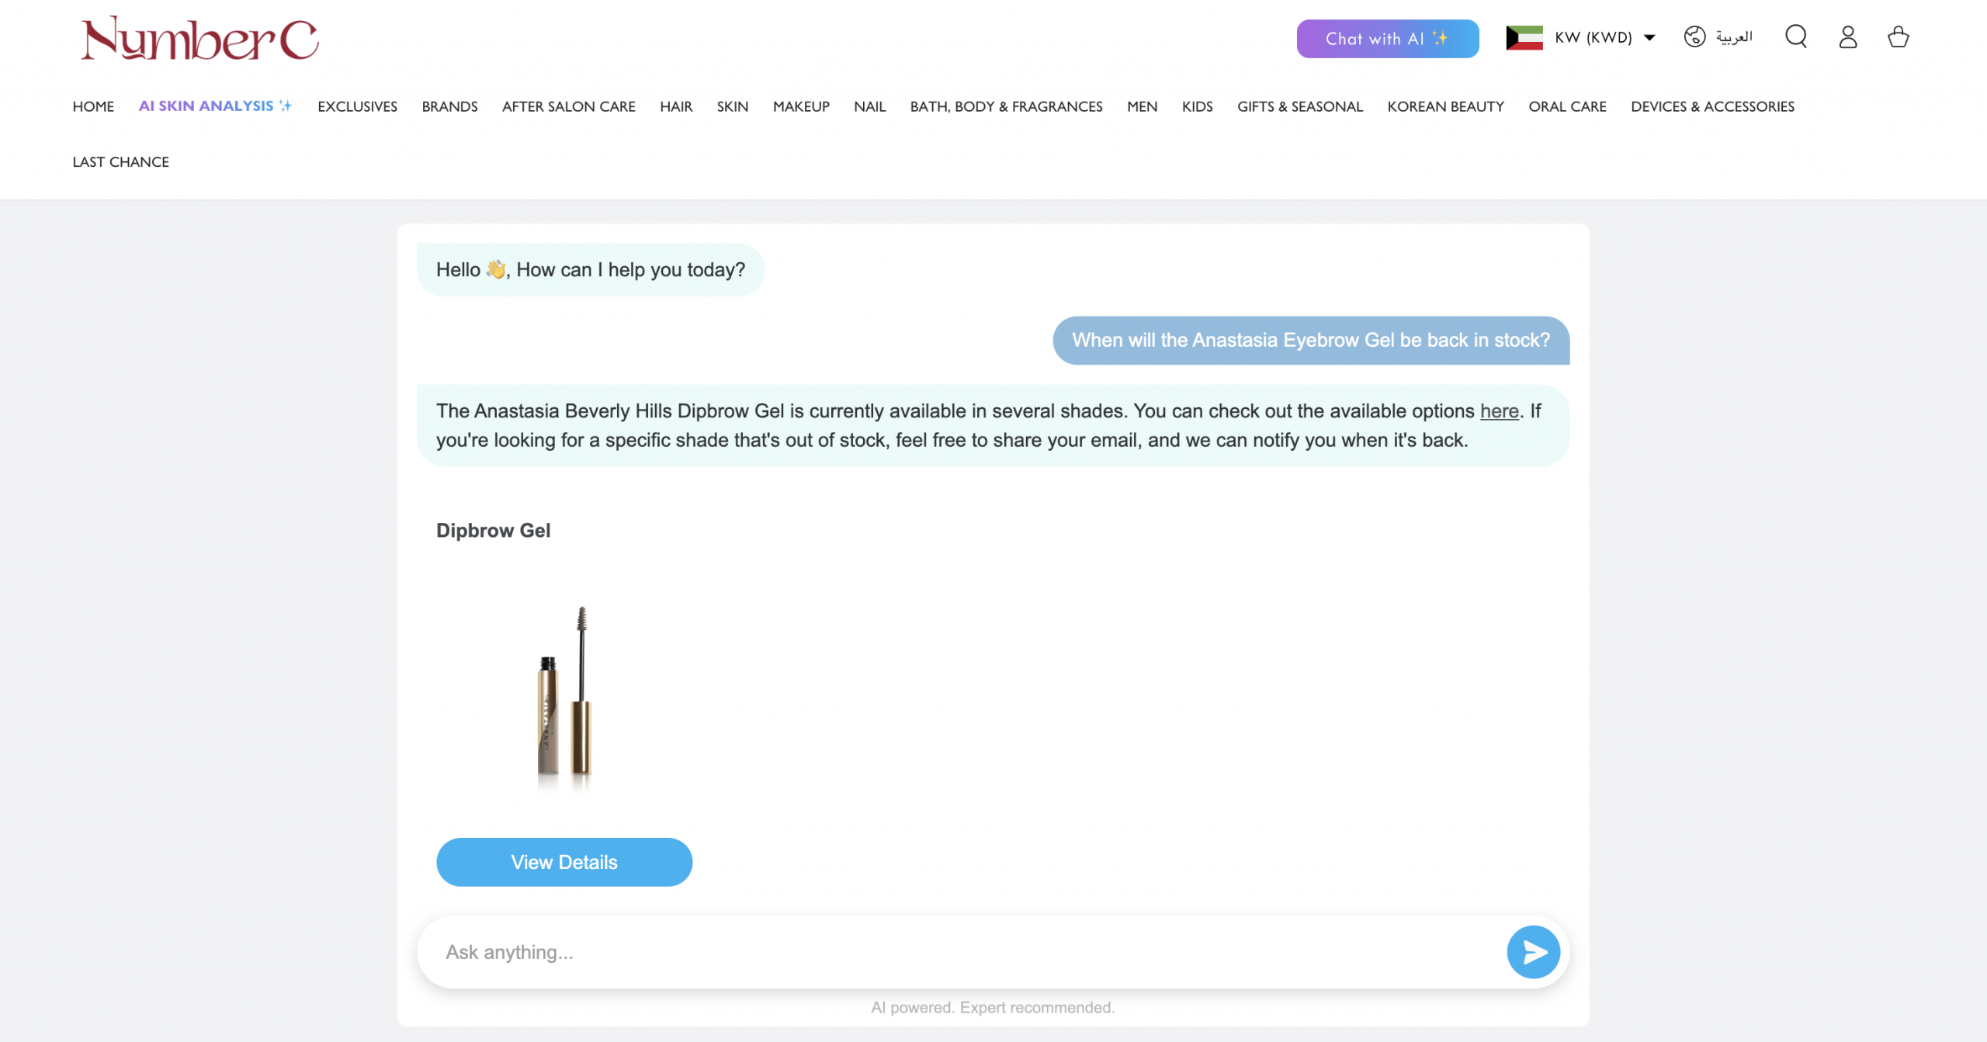Open the EXCLUSIVES menu
Screen dimensions: 1987x1042
tap(357, 106)
